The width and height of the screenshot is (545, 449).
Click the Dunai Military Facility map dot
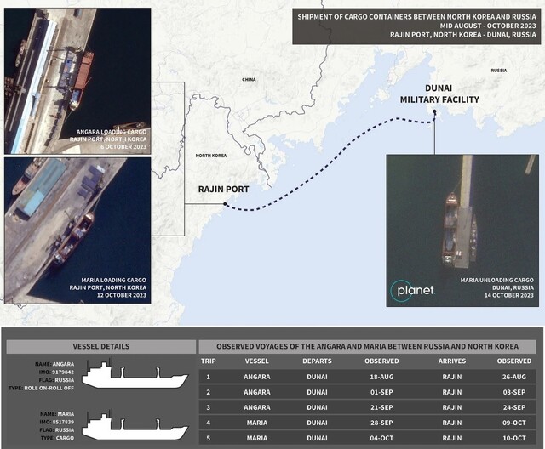tap(434, 112)
